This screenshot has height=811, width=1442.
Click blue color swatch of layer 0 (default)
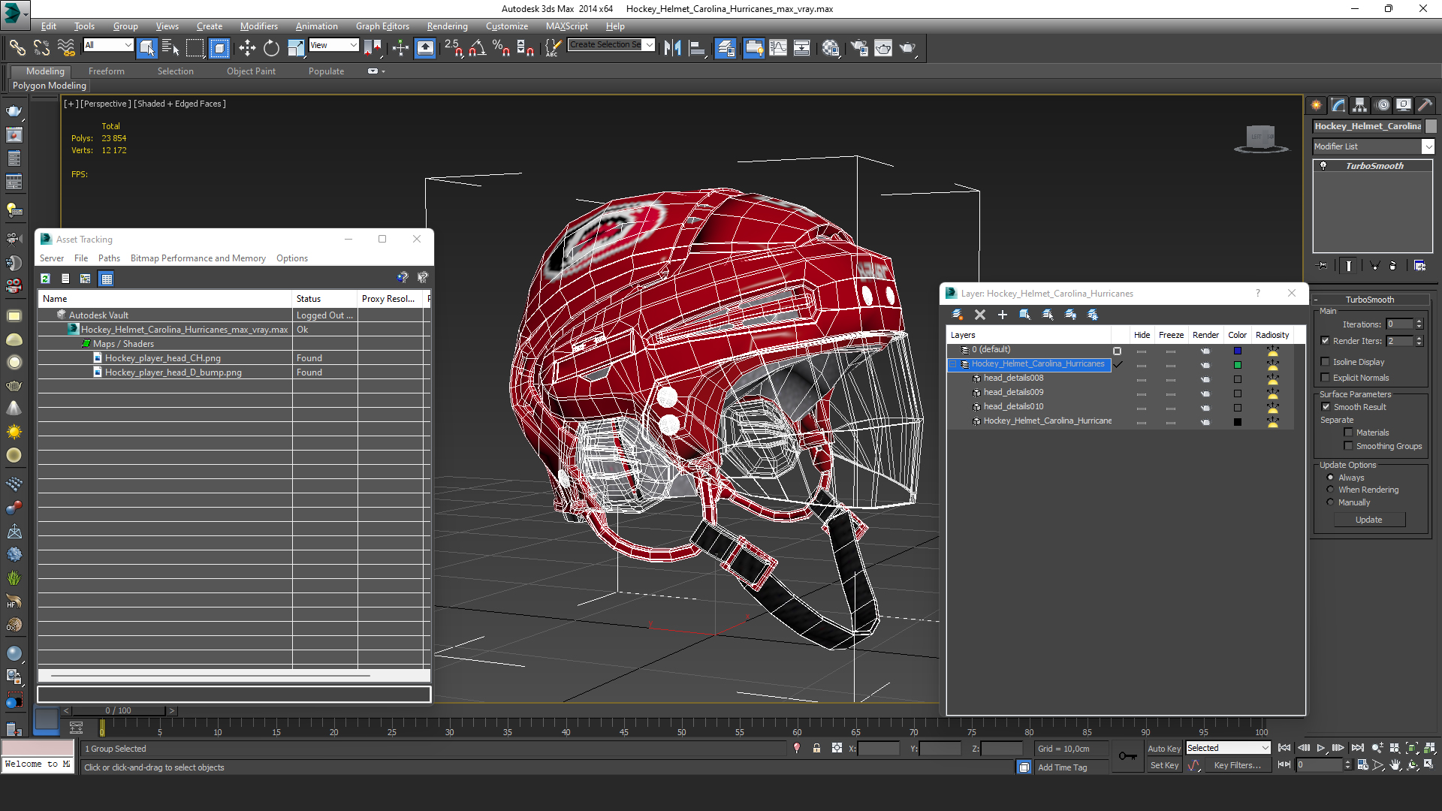coord(1237,351)
